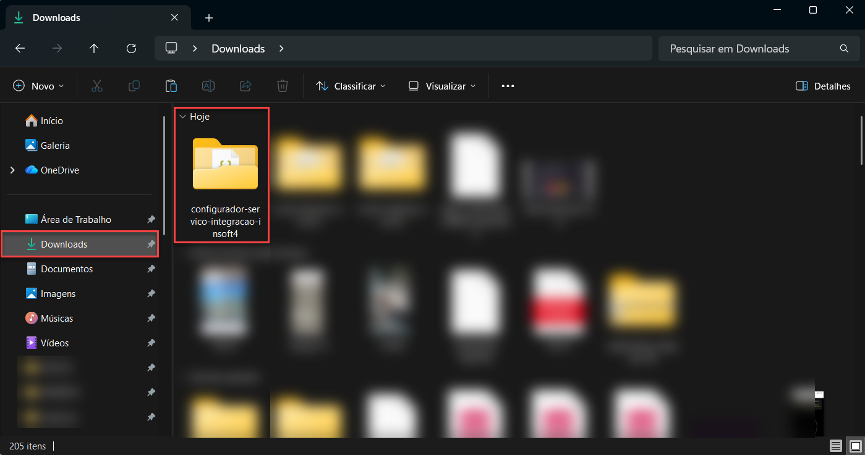
Task: Toggle the Detalhes pane
Action: (823, 86)
